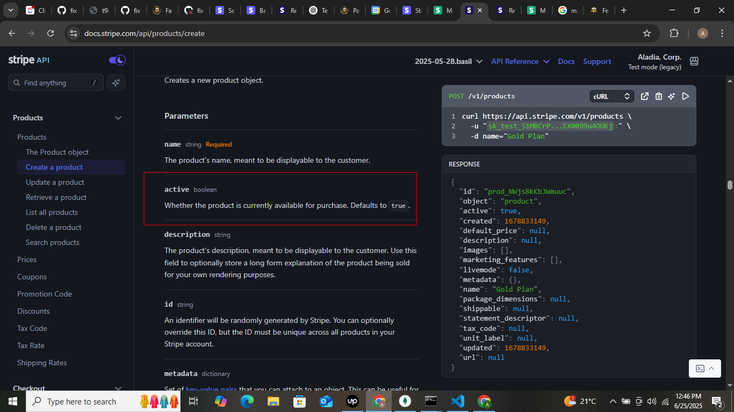Image resolution: width=734 pixels, height=412 pixels.
Task: Close the active Stripe tab
Action: pyautogui.click(x=480, y=10)
